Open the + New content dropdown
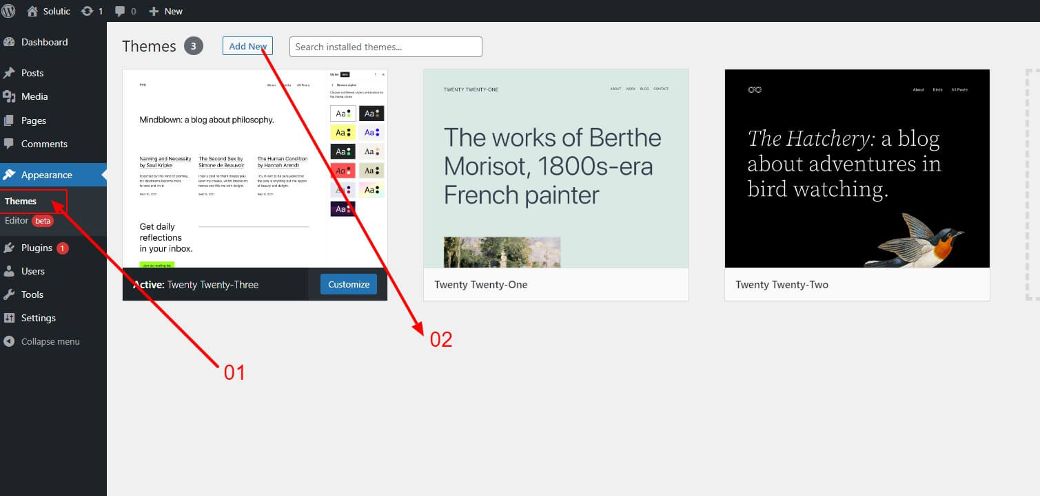This screenshot has width=1040, height=496. 165,11
